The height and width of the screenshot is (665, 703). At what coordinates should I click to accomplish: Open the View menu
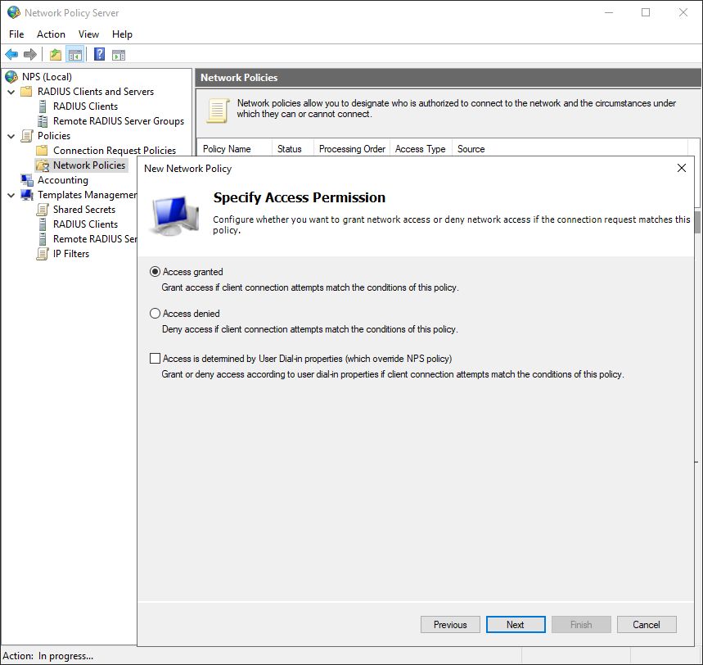click(88, 34)
